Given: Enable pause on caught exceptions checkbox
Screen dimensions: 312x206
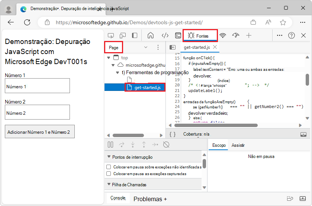Looking at the screenshot, I should point(109,174).
